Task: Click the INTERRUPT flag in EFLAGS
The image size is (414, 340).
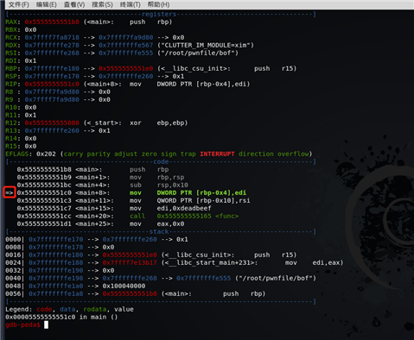Action: [217, 154]
